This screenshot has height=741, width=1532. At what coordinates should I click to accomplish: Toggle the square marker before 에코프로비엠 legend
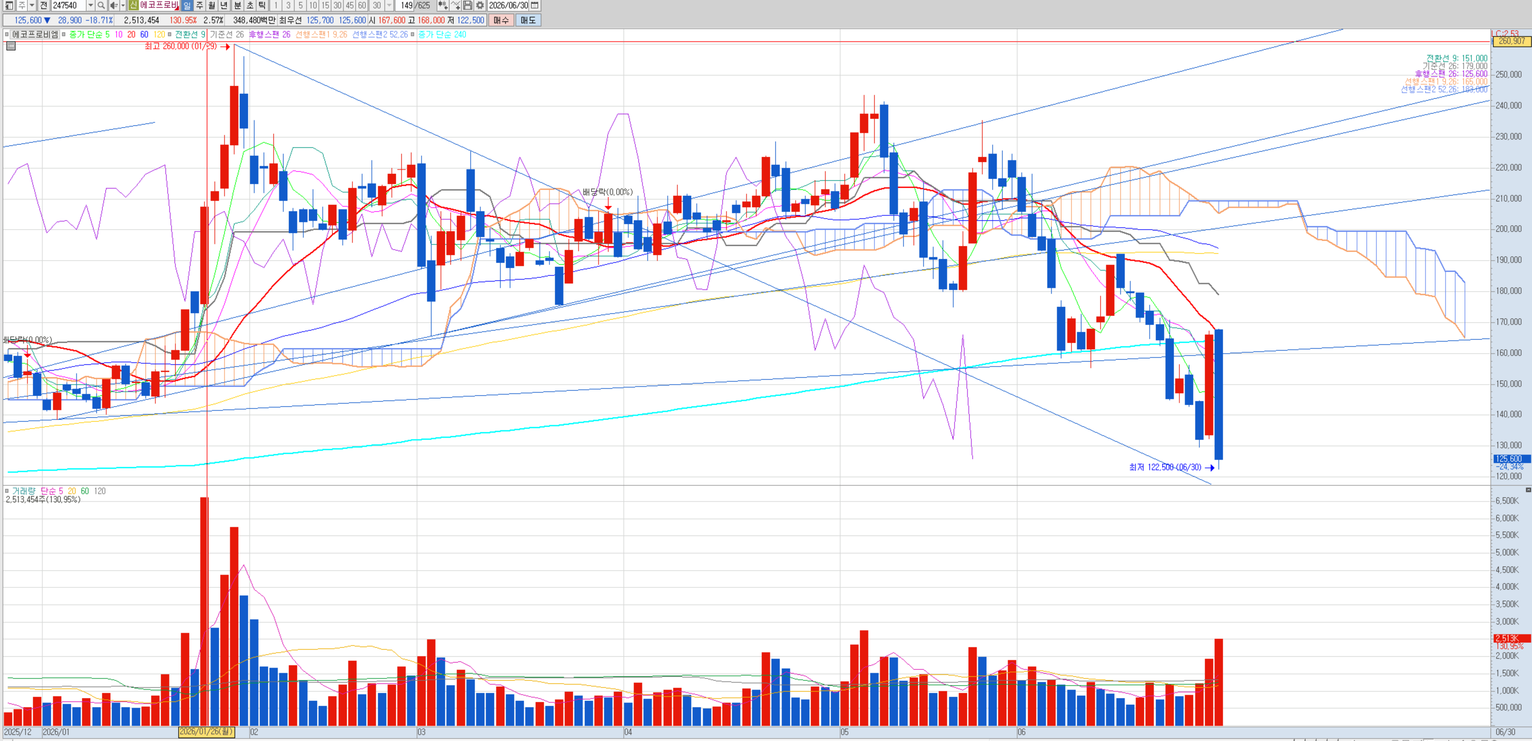7,34
